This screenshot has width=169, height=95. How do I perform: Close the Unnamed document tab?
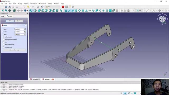(x=53, y=79)
